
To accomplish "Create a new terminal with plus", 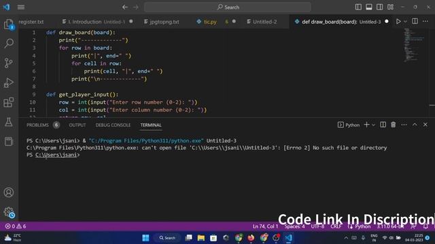I will coord(366,125).
